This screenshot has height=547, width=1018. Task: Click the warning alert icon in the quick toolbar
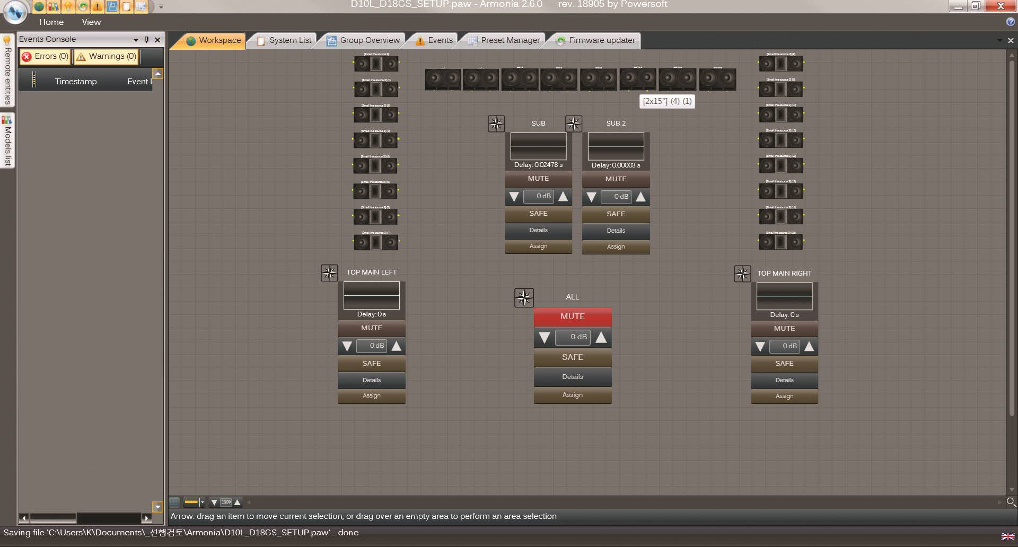click(97, 7)
